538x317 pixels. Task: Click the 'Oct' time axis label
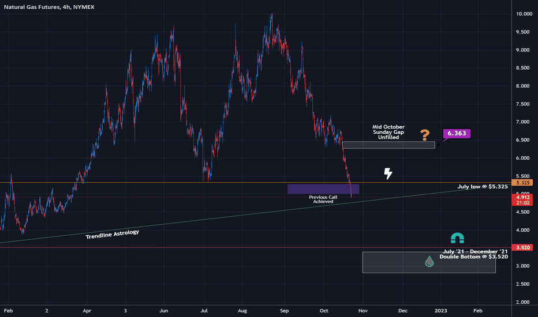pyautogui.click(x=324, y=311)
